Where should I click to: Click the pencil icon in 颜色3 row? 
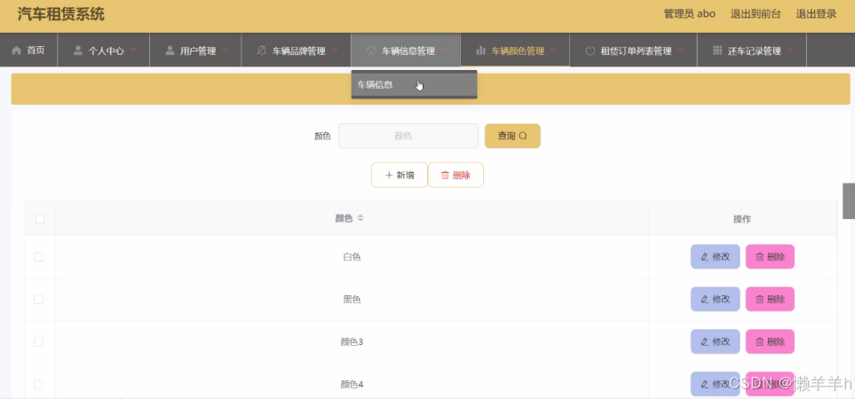704,342
